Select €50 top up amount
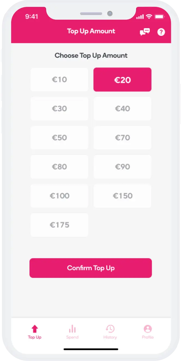The image size is (181, 361). point(59,138)
